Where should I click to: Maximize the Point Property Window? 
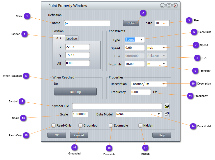(169, 6)
